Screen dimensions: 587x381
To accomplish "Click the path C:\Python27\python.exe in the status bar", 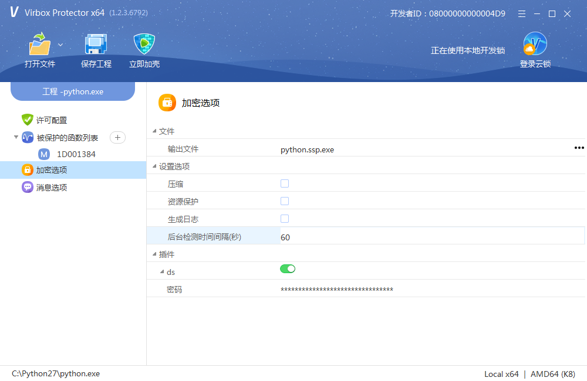I will point(56,373).
